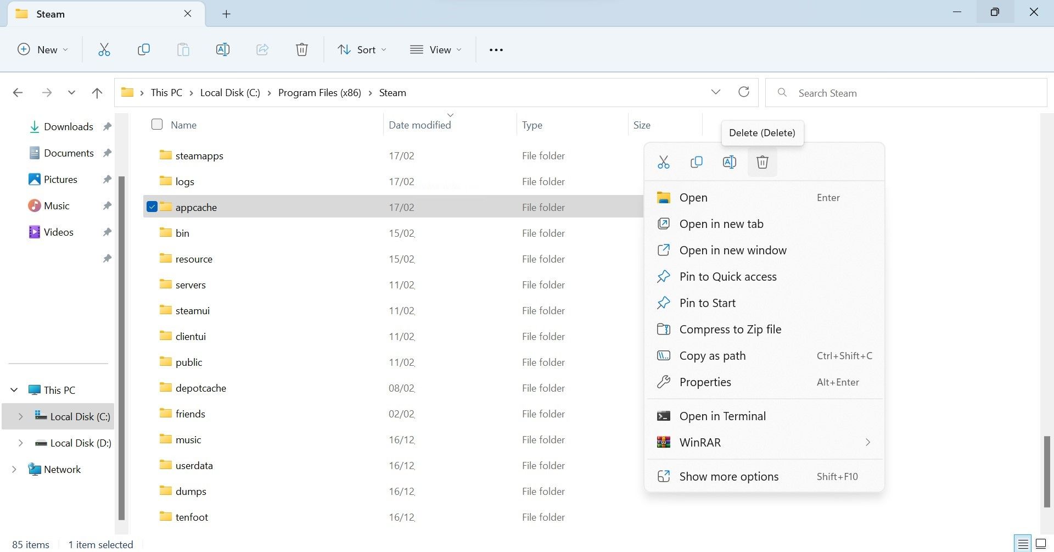Open the View dropdown in toolbar

click(436, 50)
